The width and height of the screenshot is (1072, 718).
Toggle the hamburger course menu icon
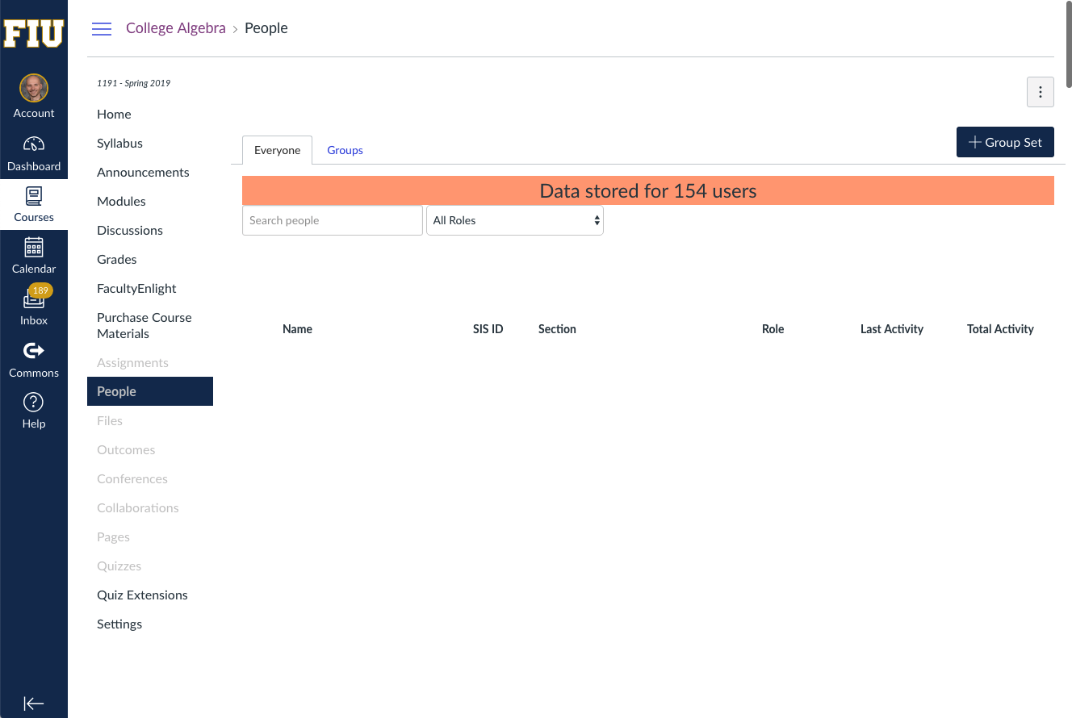(102, 29)
